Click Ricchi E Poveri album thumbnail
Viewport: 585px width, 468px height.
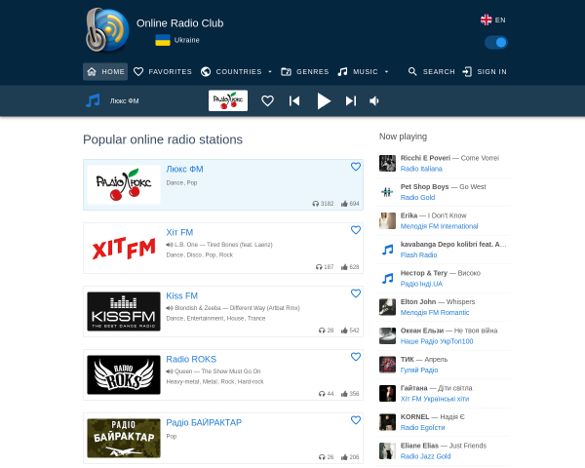387,163
